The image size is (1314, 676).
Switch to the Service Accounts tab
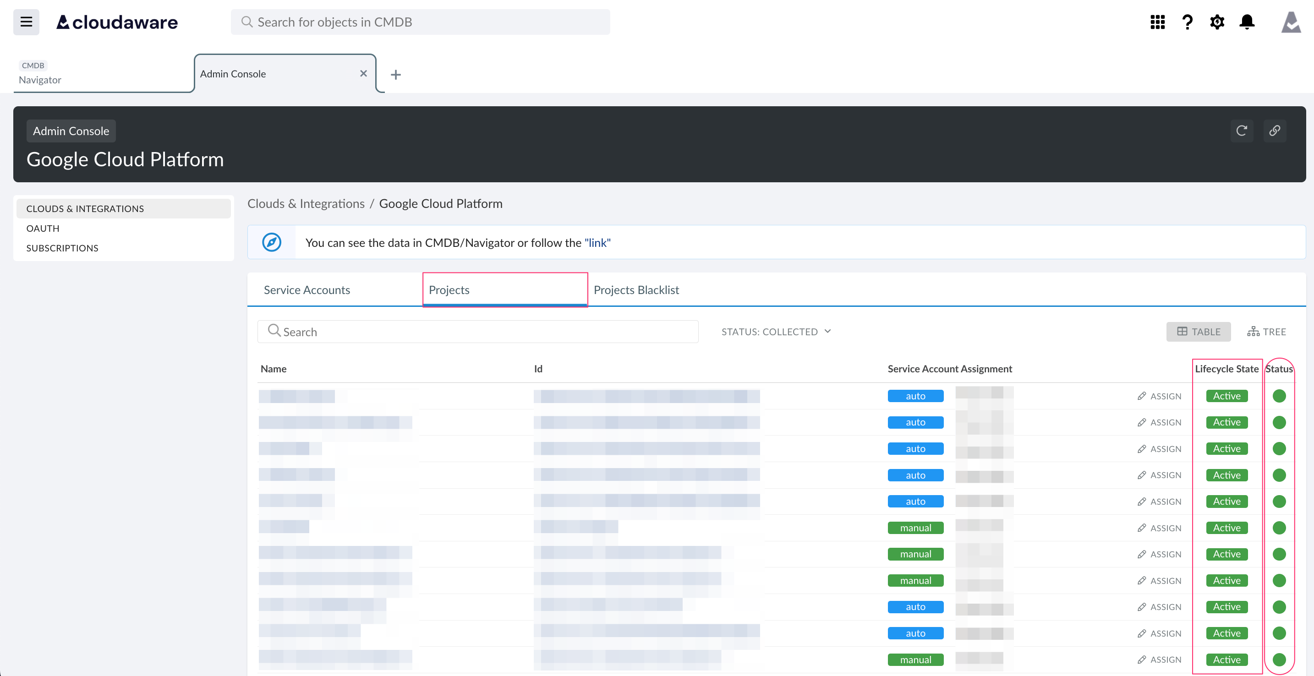tap(307, 289)
